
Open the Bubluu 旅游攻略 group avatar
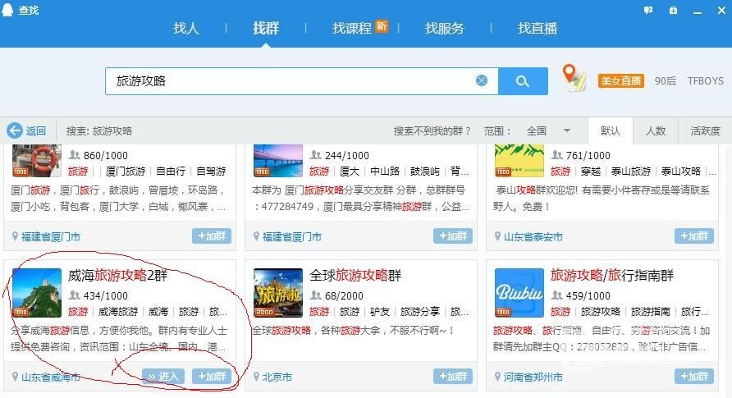(x=519, y=293)
